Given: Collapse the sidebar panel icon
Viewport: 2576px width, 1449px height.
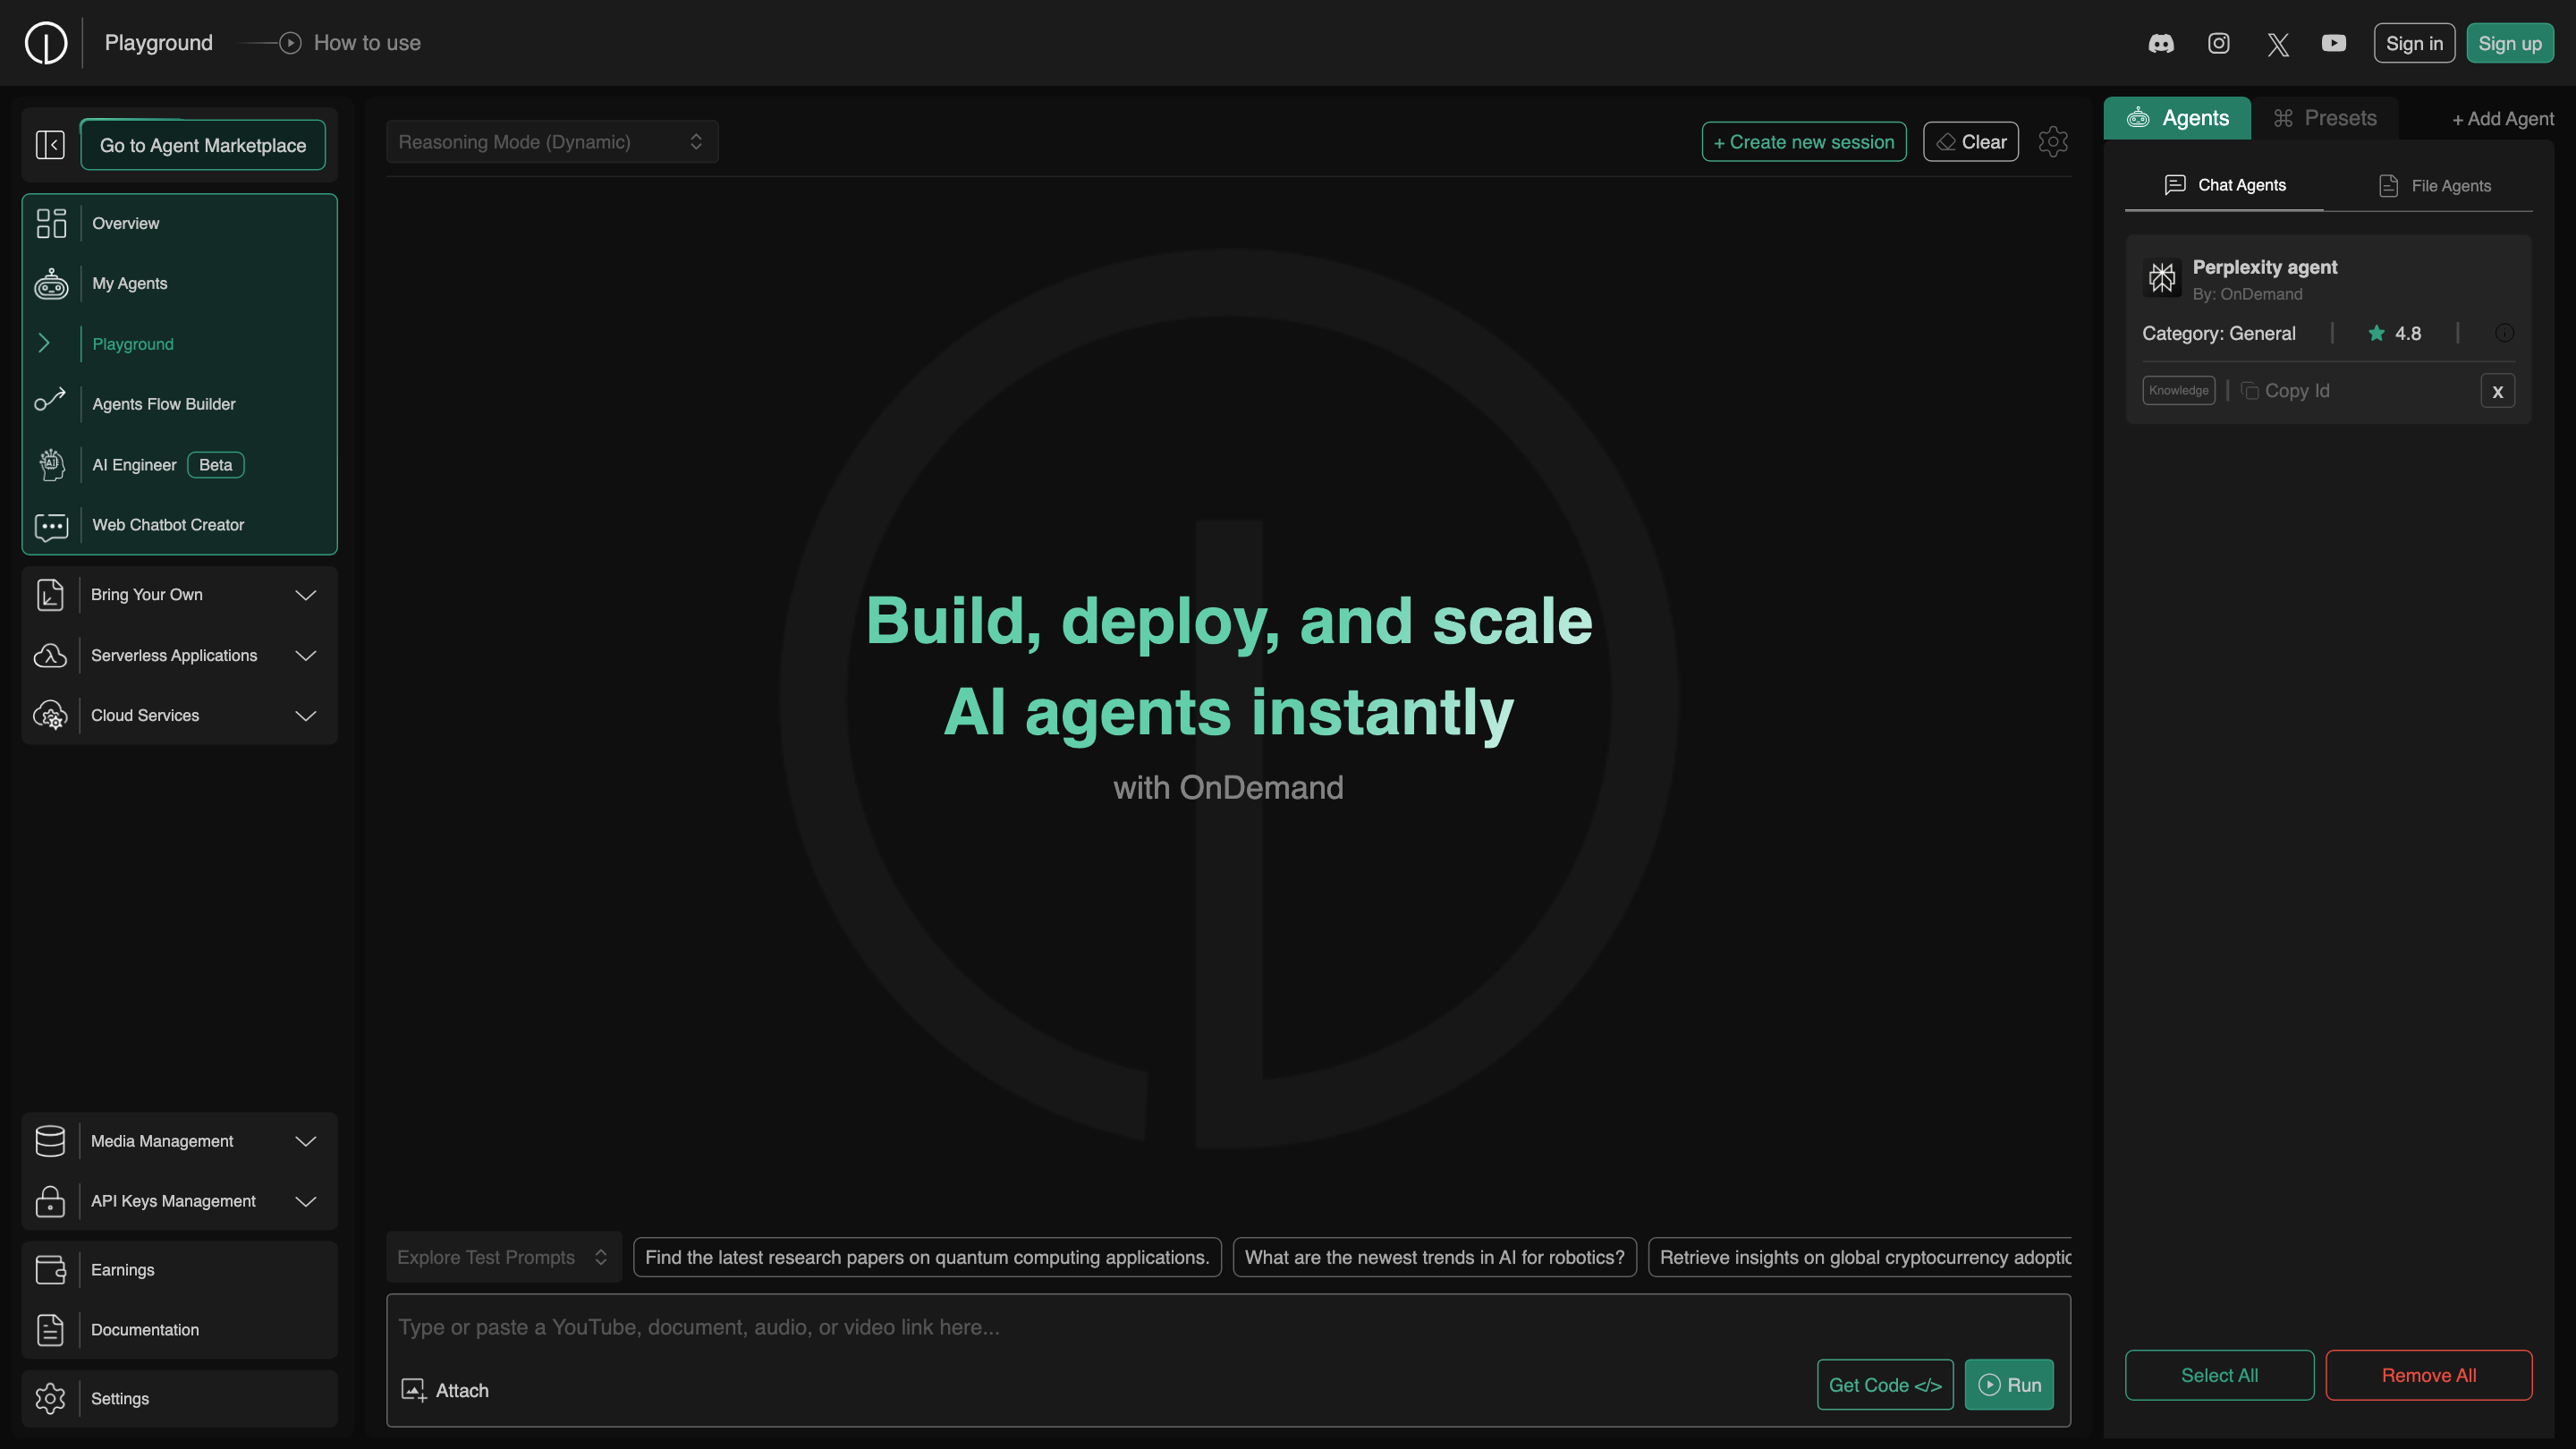Looking at the screenshot, I should coord(50,145).
